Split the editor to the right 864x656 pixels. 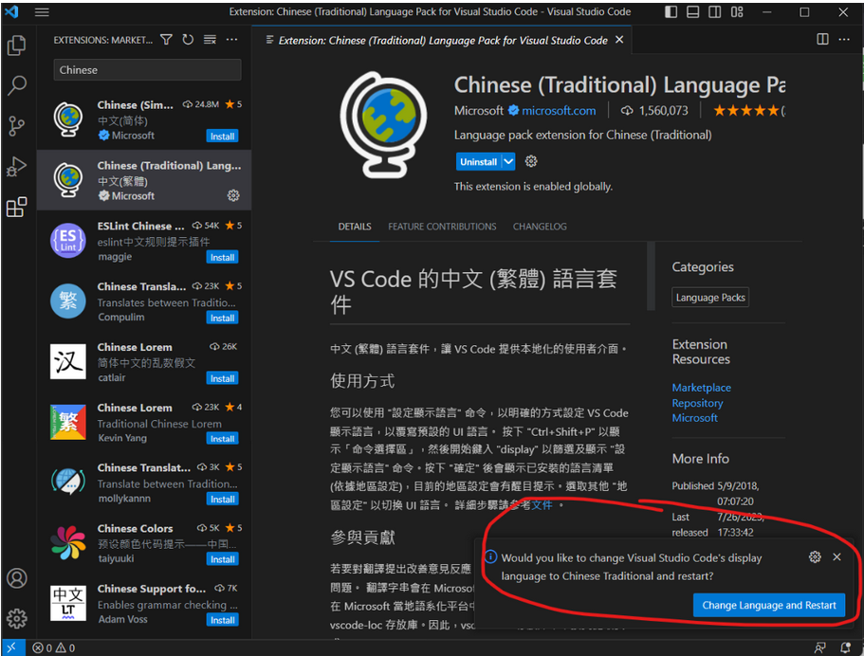click(x=822, y=39)
